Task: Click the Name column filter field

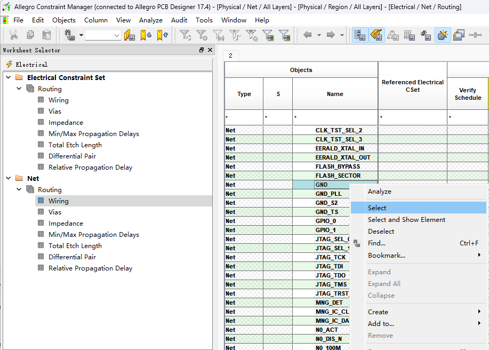Action: 335,117
